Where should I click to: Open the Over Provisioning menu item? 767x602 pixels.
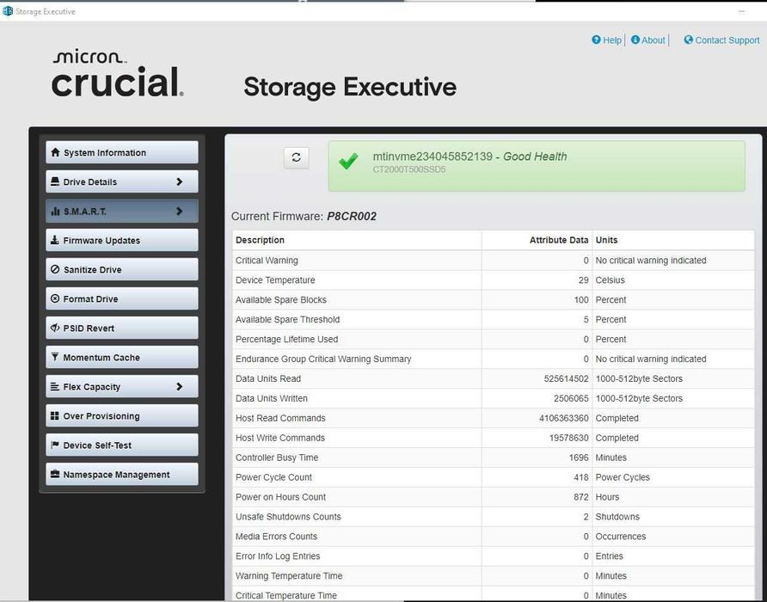coord(122,415)
